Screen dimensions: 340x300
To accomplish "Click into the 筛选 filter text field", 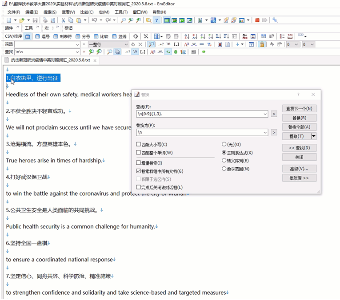I will pyautogui.click(x=47, y=44).
